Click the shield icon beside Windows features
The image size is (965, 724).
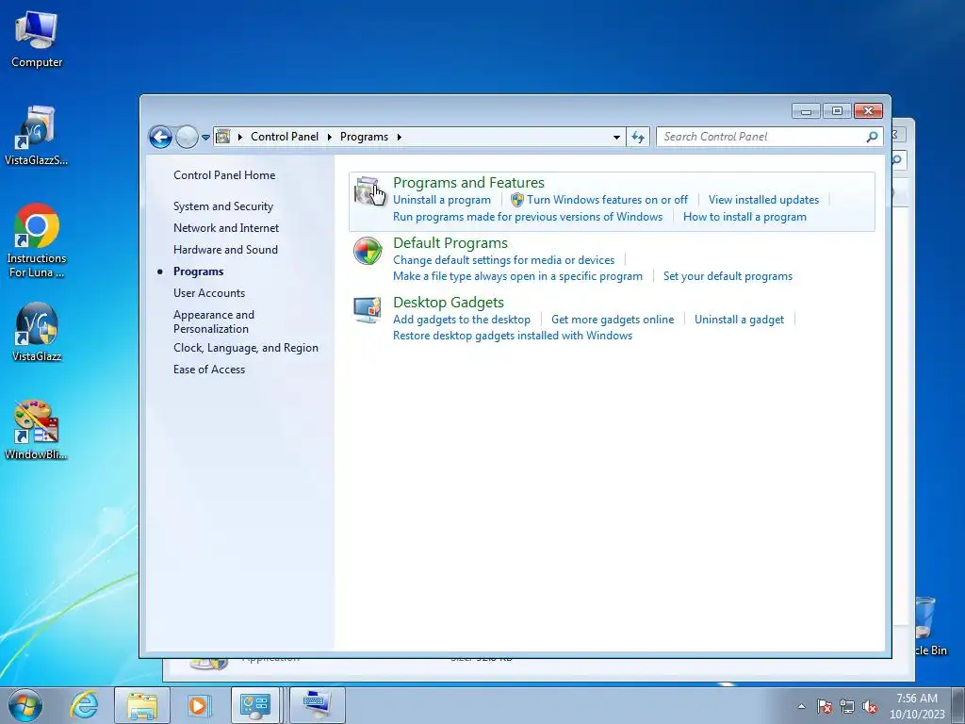pos(517,200)
